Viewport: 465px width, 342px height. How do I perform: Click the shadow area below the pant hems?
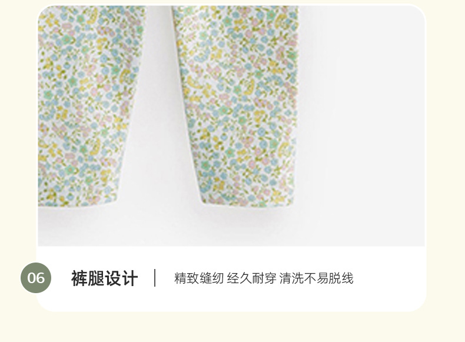[178, 225]
